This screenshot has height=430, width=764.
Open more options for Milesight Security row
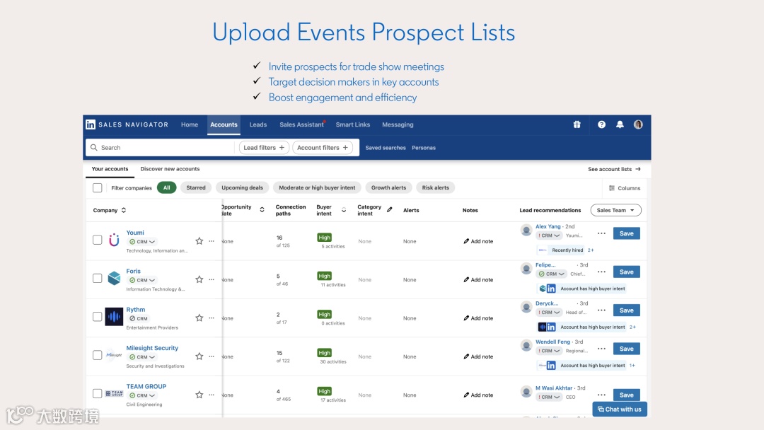click(x=212, y=356)
